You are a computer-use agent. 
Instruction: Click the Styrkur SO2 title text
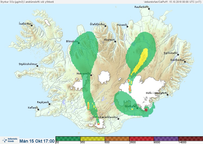(27, 2)
